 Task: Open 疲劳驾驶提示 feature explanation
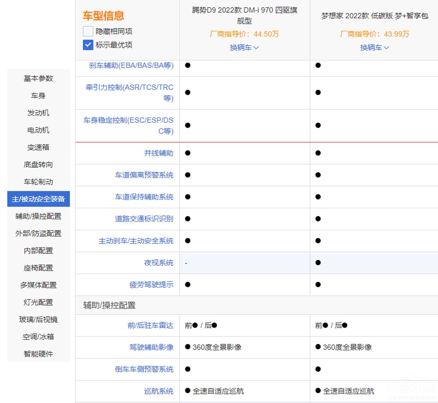coord(151,285)
